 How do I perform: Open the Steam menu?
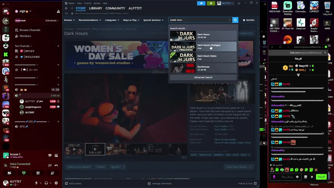(69, 3)
